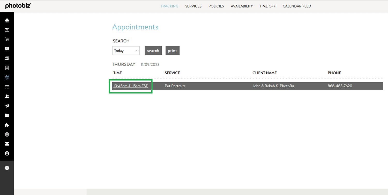388x195 pixels.
Task: Click the image gallery icon in sidebar
Action: pyautogui.click(x=7, y=58)
